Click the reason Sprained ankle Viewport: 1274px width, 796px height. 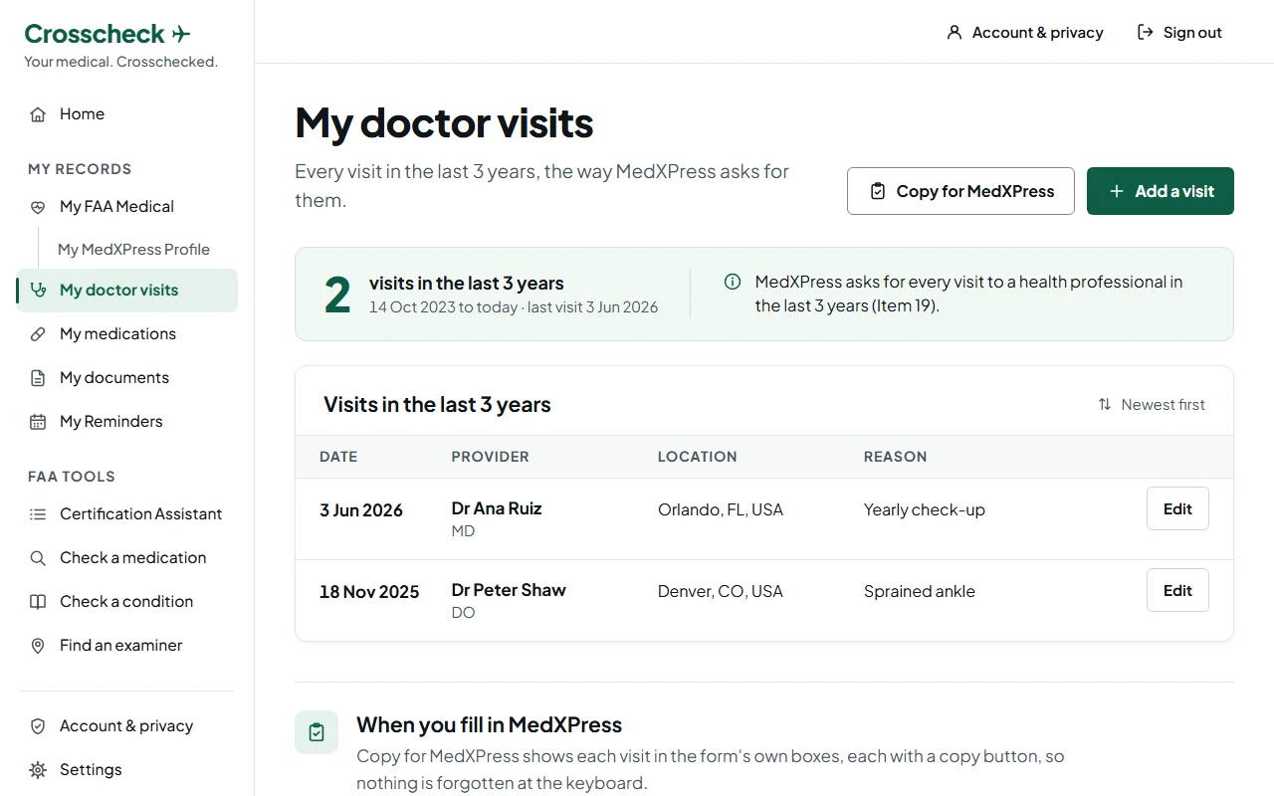point(920,592)
